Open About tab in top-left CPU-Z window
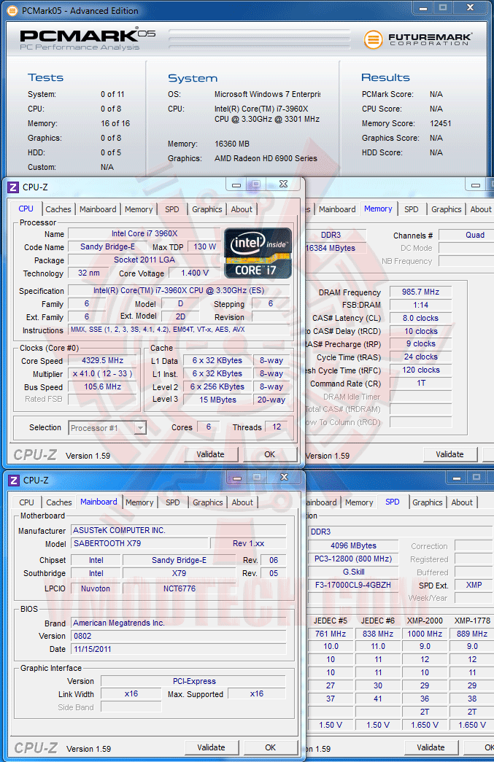The width and height of the screenshot is (494, 762). [x=242, y=209]
